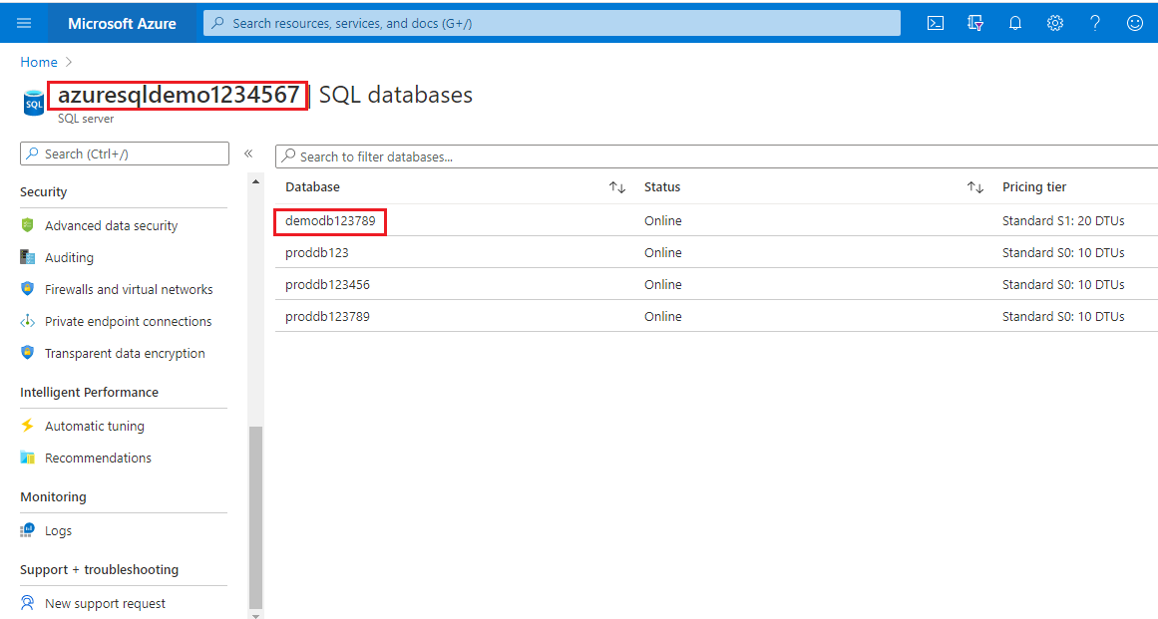
Task: Click Online status of proddb123789
Action: (x=662, y=316)
